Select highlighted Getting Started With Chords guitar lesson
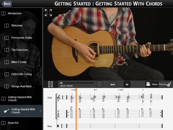This screenshot has width=173, height=130. click(21, 111)
